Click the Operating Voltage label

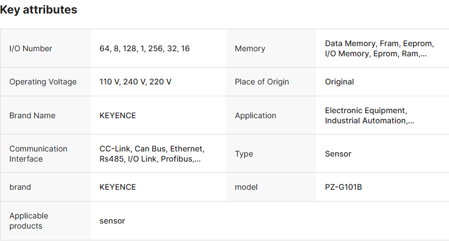click(x=43, y=82)
